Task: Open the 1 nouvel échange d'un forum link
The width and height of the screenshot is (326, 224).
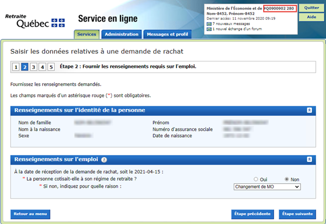Action: coord(237,29)
